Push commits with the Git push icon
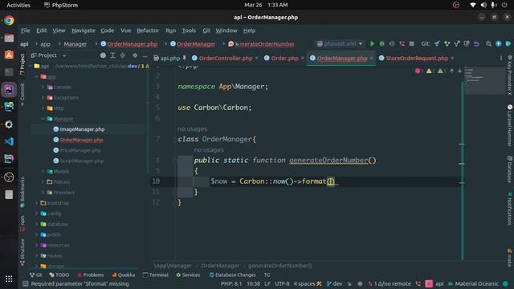This screenshot has width=514, height=289. pyautogui.click(x=457, y=43)
